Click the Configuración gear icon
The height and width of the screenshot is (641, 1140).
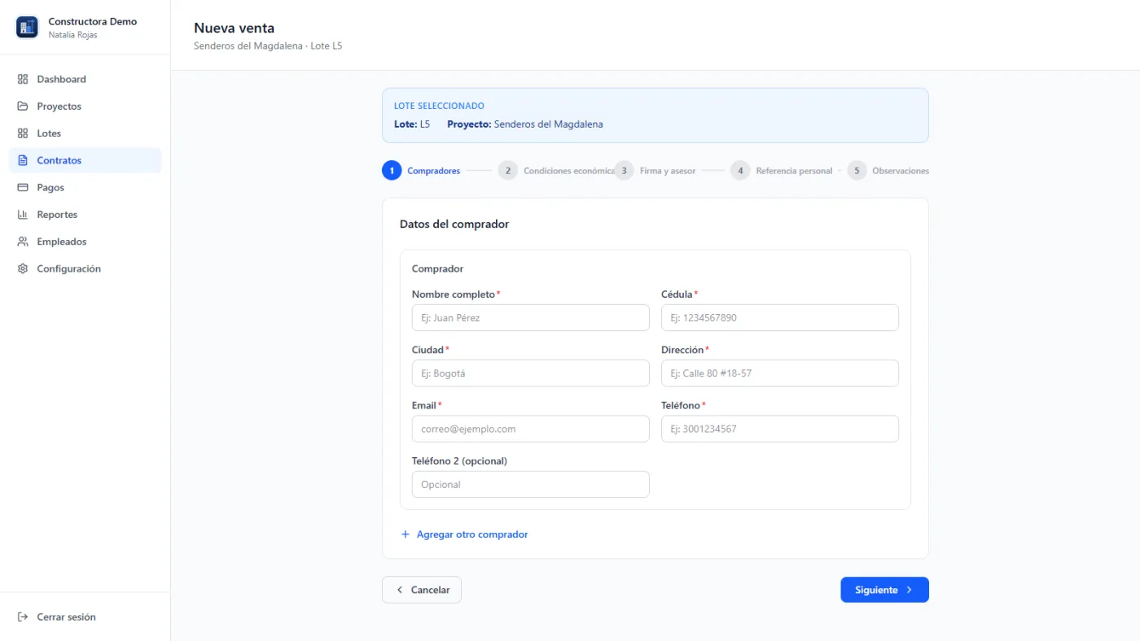tap(23, 268)
